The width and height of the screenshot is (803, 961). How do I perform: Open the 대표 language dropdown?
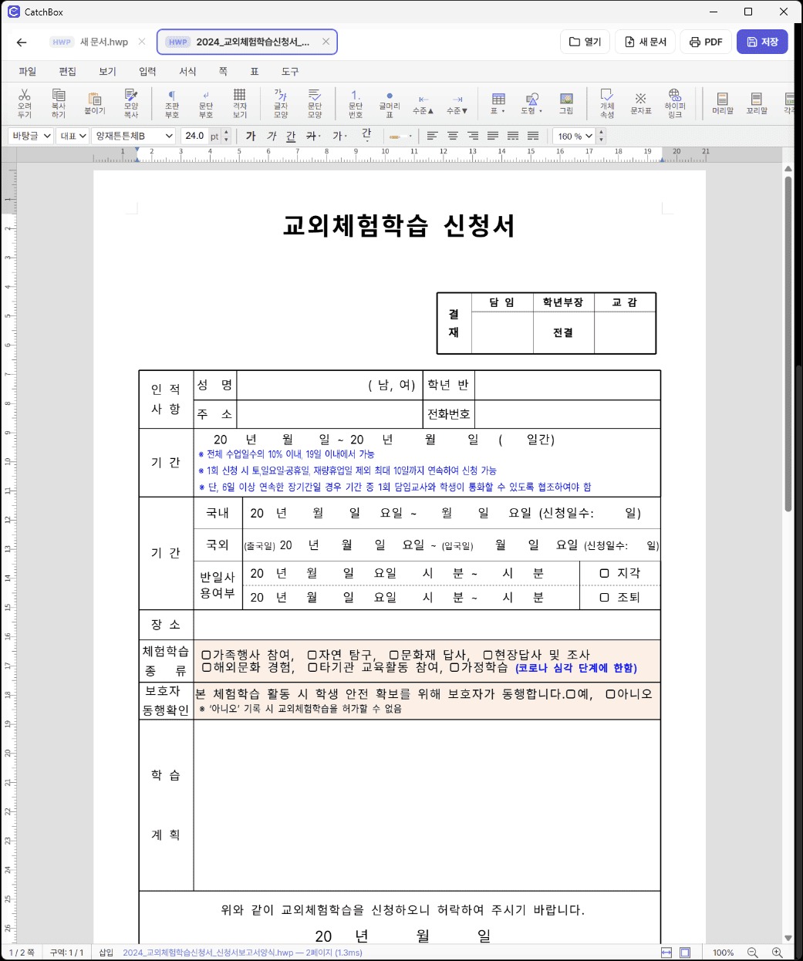[x=73, y=136]
